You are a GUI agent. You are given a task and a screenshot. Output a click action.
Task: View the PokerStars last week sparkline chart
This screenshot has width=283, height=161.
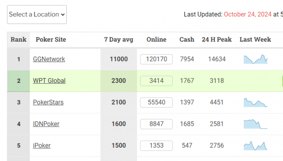256,102
